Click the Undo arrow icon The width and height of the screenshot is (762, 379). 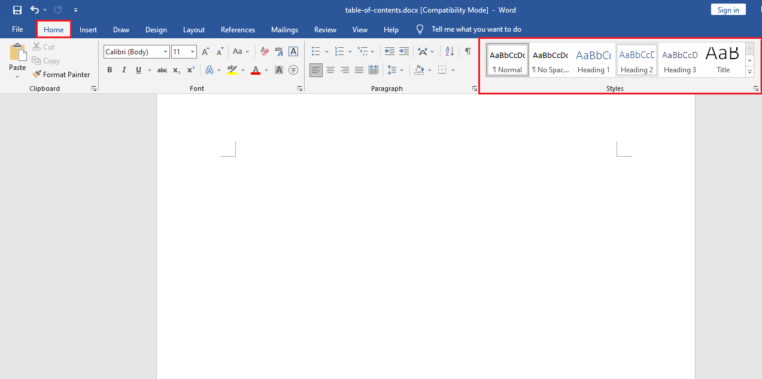[35, 10]
